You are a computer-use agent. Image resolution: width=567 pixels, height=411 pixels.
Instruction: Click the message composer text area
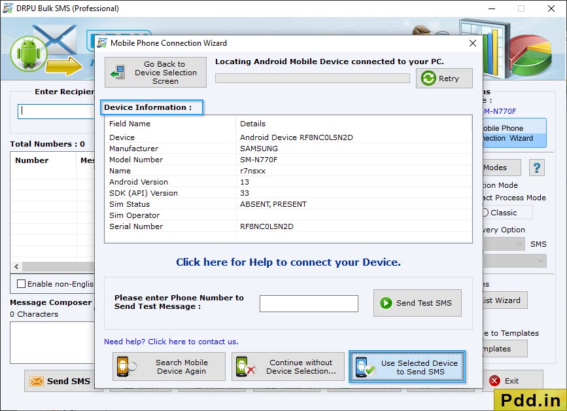point(52,342)
